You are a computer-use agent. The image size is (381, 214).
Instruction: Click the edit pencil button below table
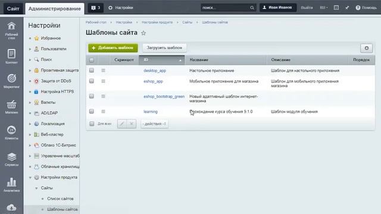pyautogui.click(x=122, y=124)
